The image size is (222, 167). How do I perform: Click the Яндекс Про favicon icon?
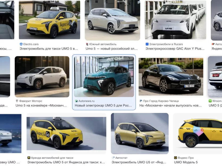[x=175, y=158]
